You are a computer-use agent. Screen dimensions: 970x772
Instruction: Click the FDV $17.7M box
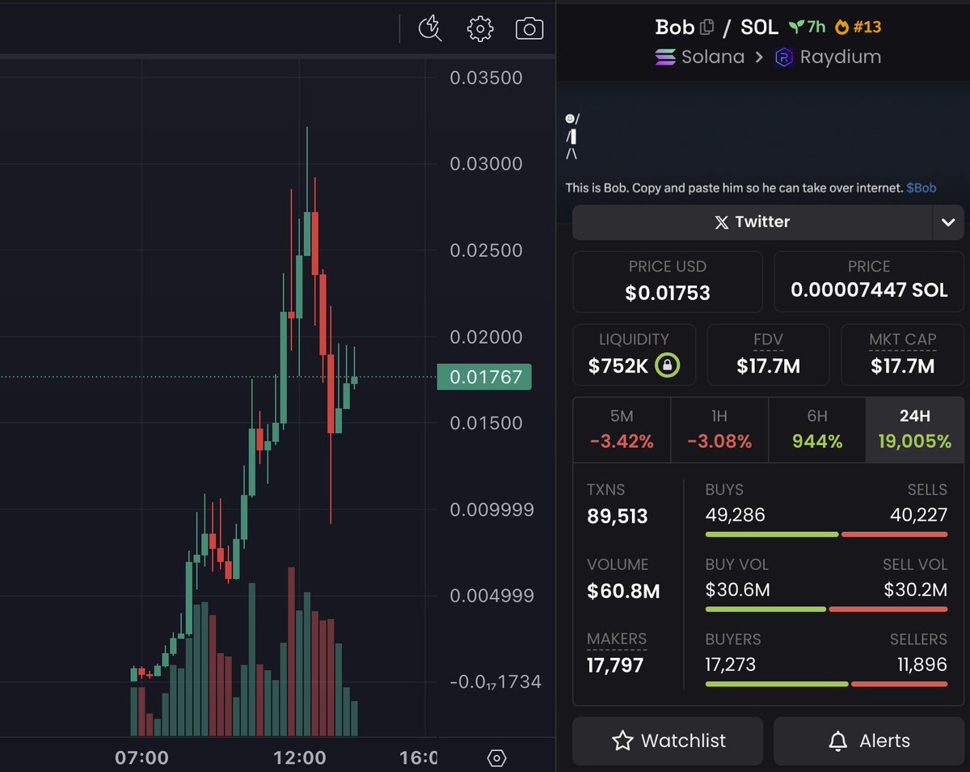click(x=768, y=355)
